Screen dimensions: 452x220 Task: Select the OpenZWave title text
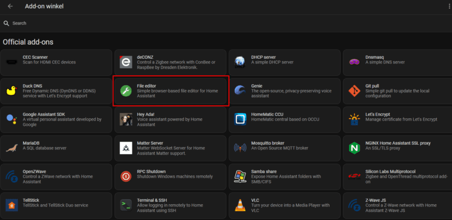point(34,172)
